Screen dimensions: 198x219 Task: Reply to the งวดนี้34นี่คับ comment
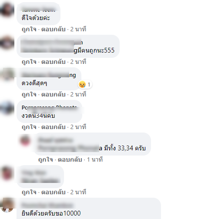click(x=54, y=127)
